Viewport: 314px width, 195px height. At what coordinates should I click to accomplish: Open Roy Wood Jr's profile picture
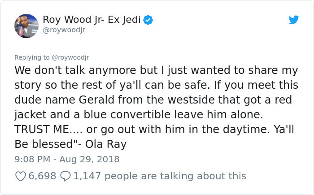(x=26, y=26)
